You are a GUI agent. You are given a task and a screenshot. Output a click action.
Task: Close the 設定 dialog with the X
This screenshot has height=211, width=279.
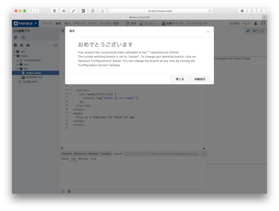[208, 32]
